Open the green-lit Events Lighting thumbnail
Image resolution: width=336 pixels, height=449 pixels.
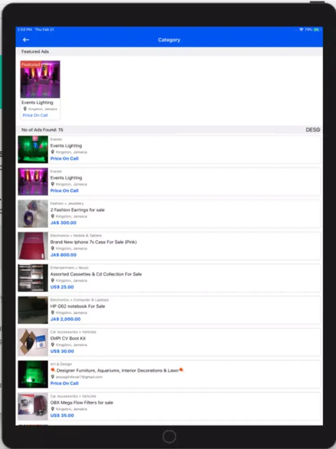(x=33, y=150)
